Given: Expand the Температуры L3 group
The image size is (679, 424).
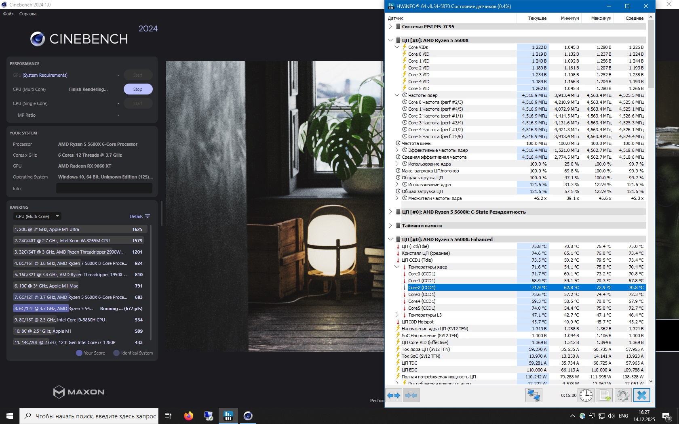Looking at the screenshot, I should coord(397,315).
